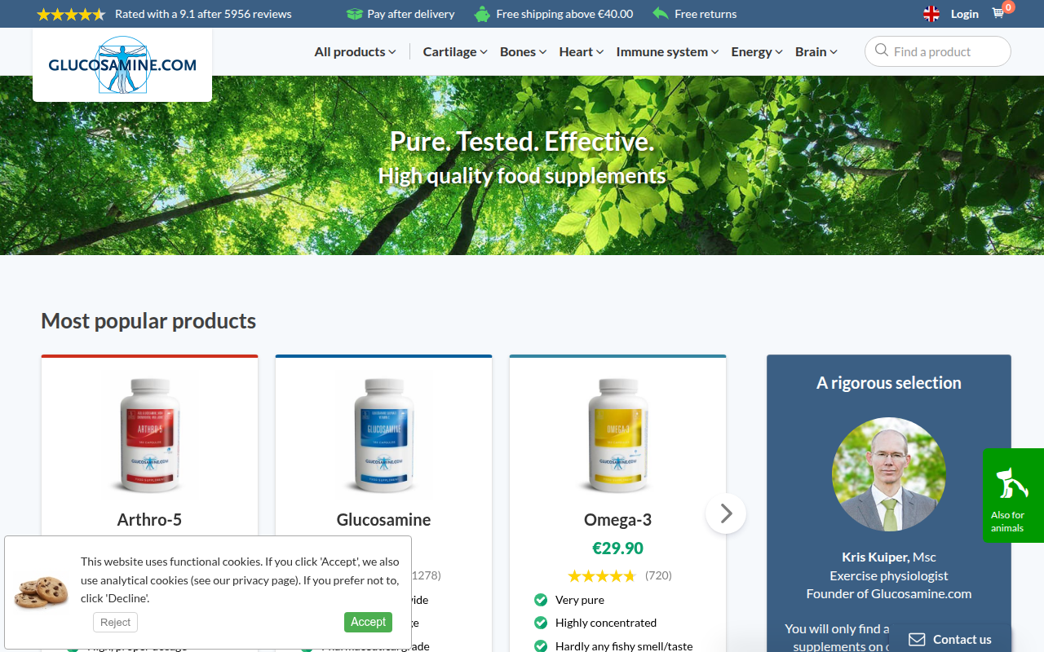1044x652 pixels.
Task: Click the cookie image in cookie banner
Action: (x=41, y=592)
